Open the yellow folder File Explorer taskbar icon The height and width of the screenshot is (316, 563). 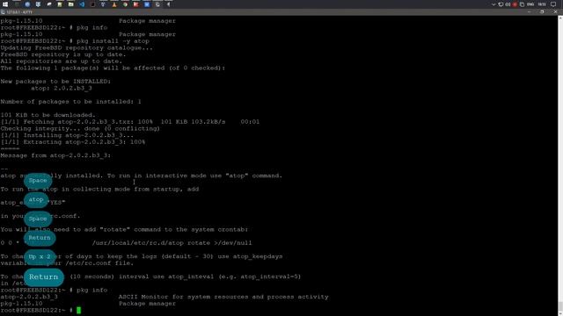pos(70,4)
